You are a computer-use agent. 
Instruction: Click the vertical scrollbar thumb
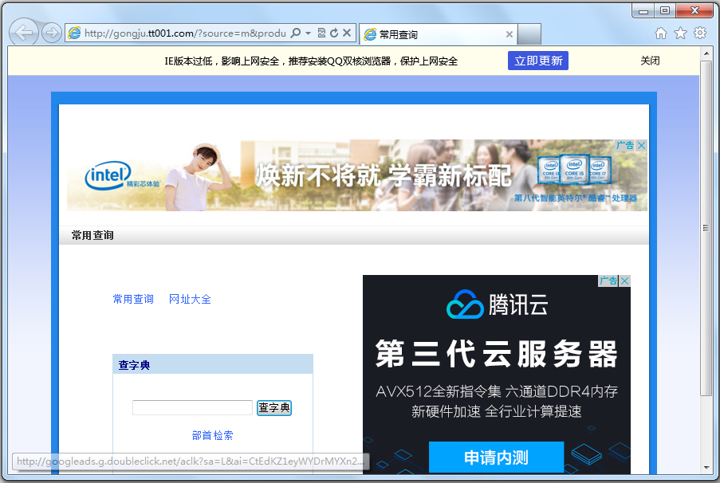[706, 228]
